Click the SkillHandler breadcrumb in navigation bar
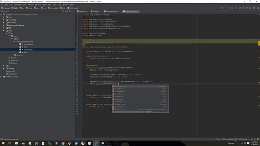The image size is (260, 146). point(73,8)
